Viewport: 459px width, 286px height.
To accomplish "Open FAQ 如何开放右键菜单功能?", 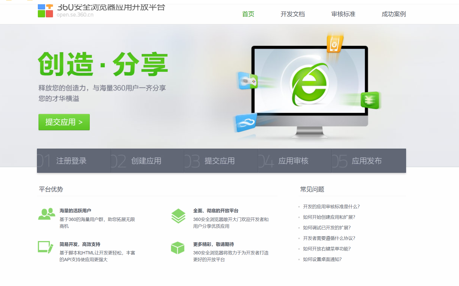I will pyautogui.click(x=326, y=249).
